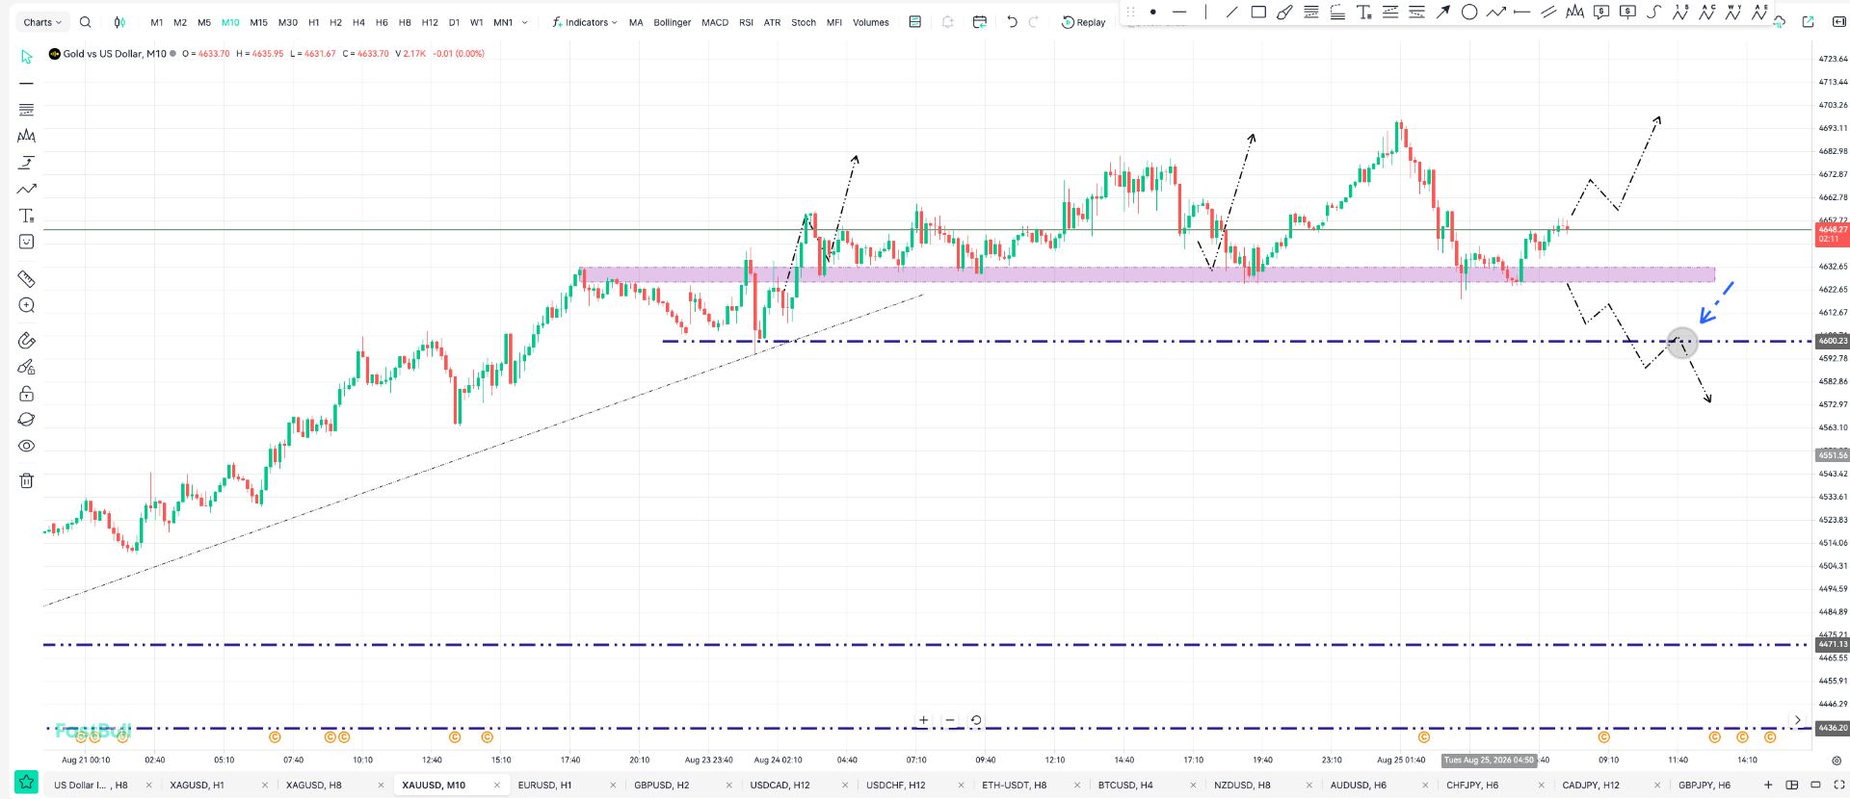Open the candlestick chart type selector

(119, 22)
